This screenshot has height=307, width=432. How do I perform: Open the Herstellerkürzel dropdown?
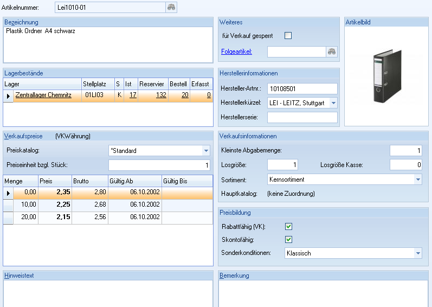[x=333, y=103]
